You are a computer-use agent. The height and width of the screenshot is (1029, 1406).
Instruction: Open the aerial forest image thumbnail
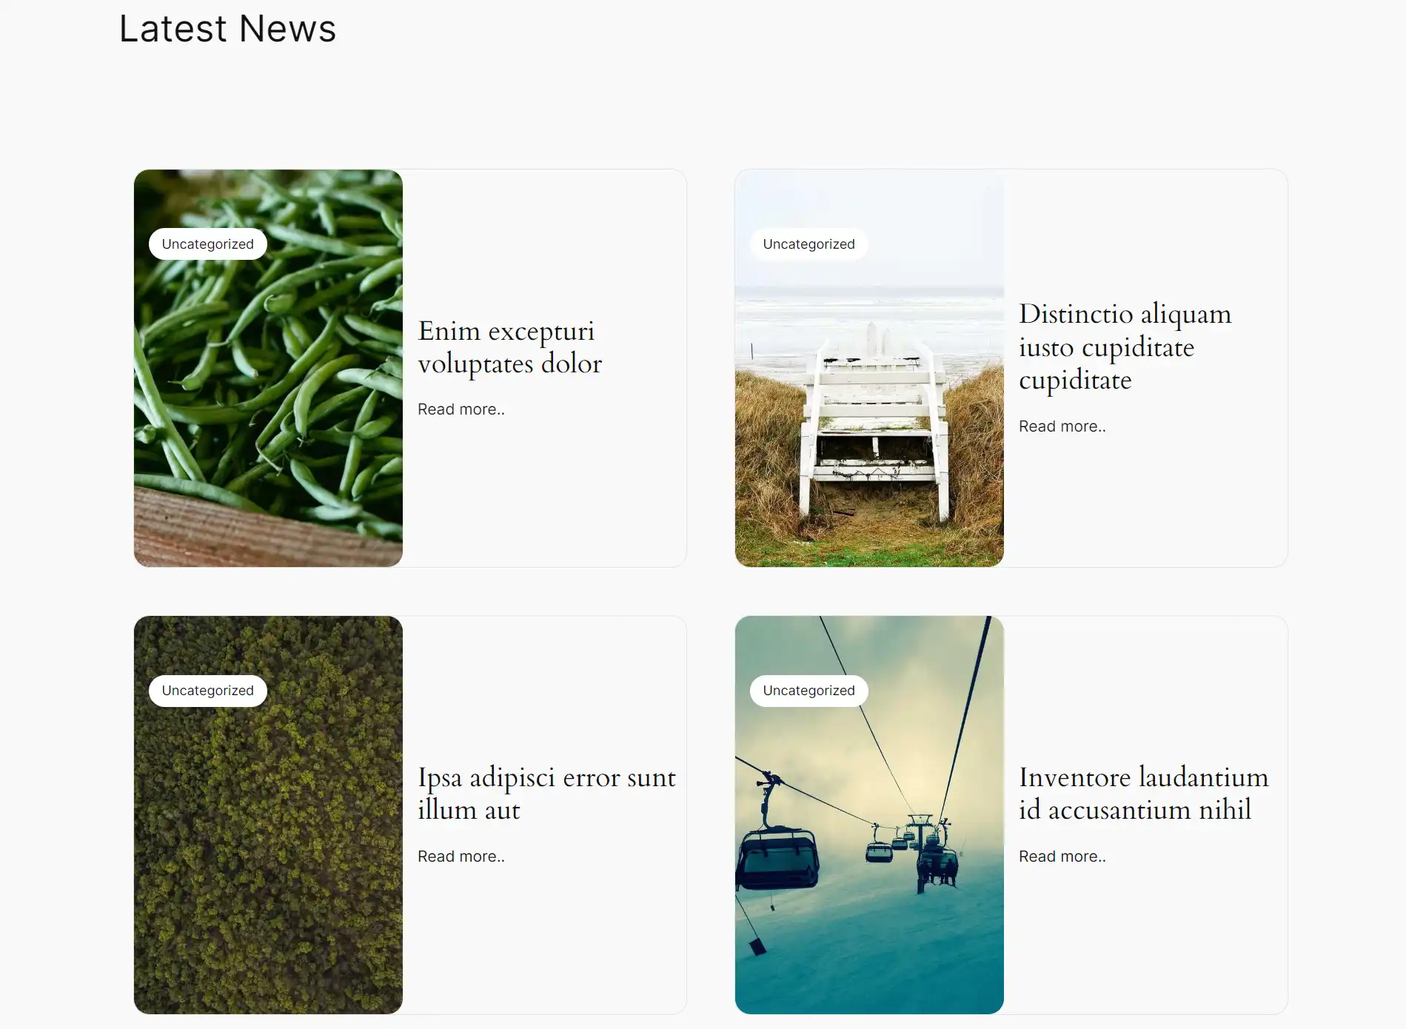[268, 814]
